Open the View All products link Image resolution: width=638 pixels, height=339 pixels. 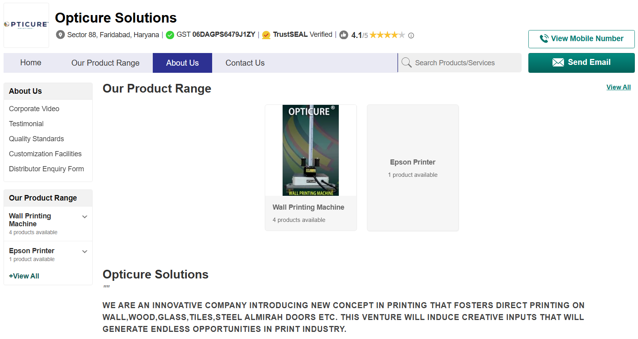pyautogui.click(x=619, y=87)
